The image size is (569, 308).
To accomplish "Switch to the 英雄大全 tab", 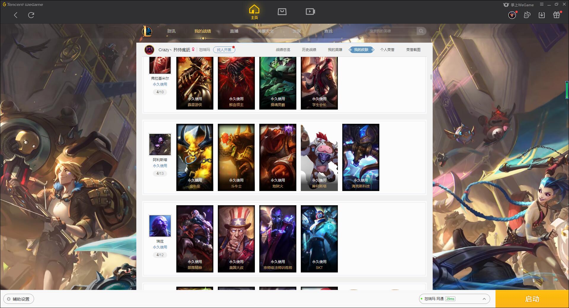I will point(266,31).
